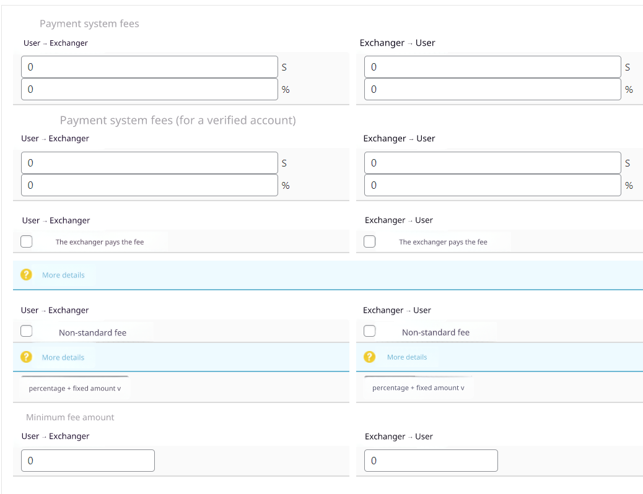Click the help icon below the exchanger-pays-the-fee checkboxes

tap(26, 275)
